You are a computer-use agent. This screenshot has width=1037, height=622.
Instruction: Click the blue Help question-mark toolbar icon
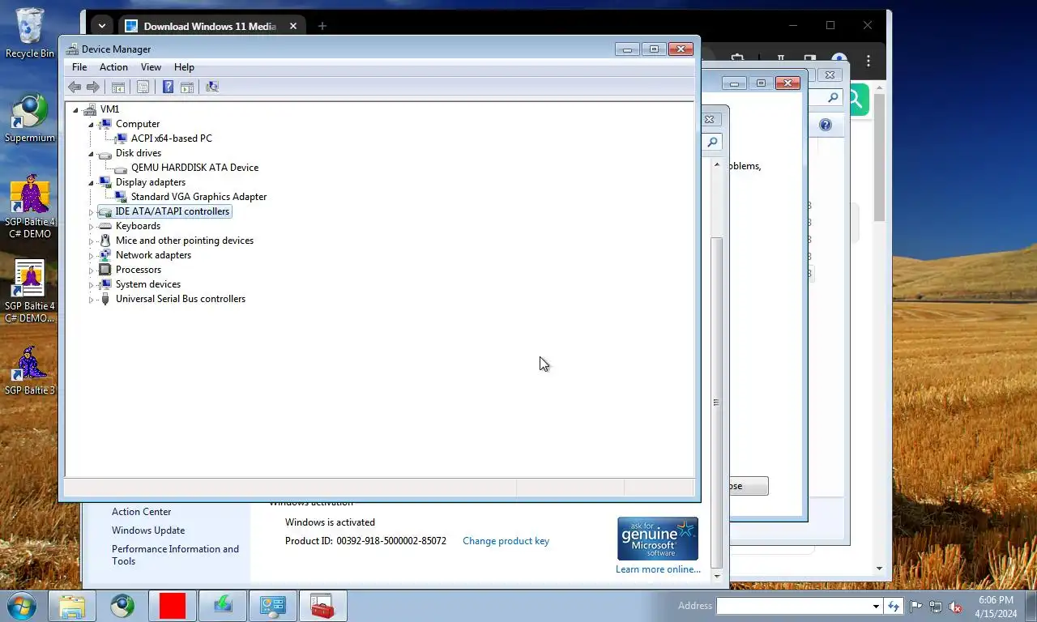pyautogui.click(x=168, y=87)
